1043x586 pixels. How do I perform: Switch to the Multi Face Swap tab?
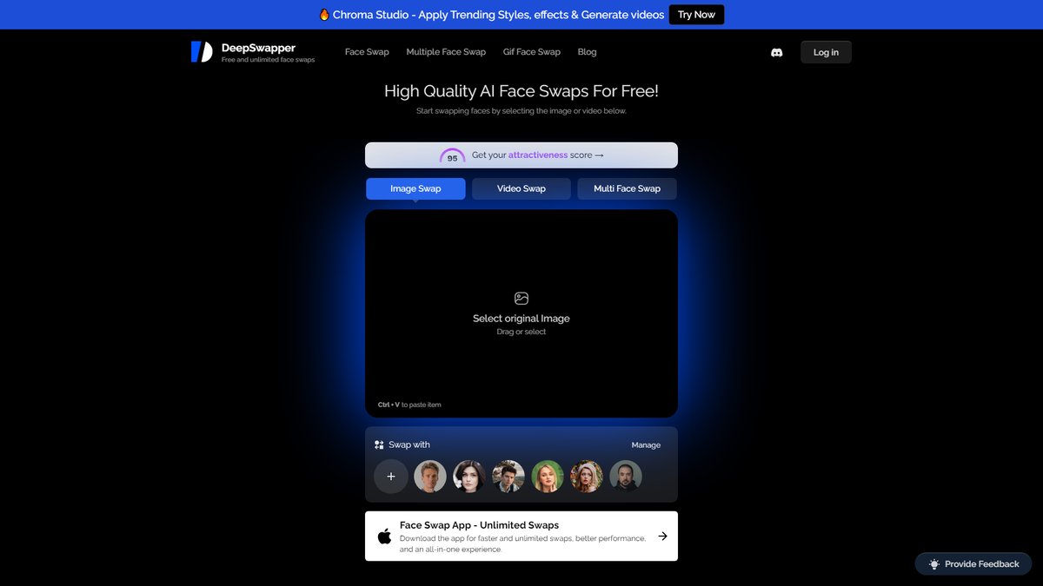627,188
